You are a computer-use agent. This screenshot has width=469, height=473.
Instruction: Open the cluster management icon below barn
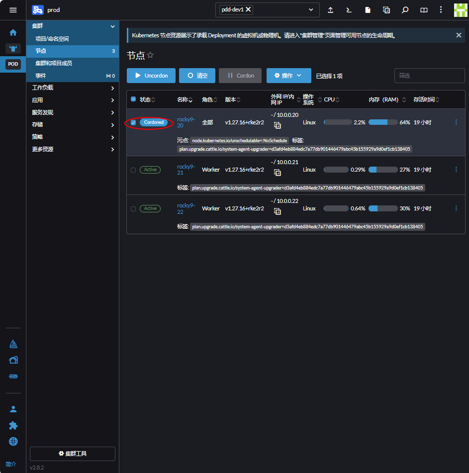point(13,376)
